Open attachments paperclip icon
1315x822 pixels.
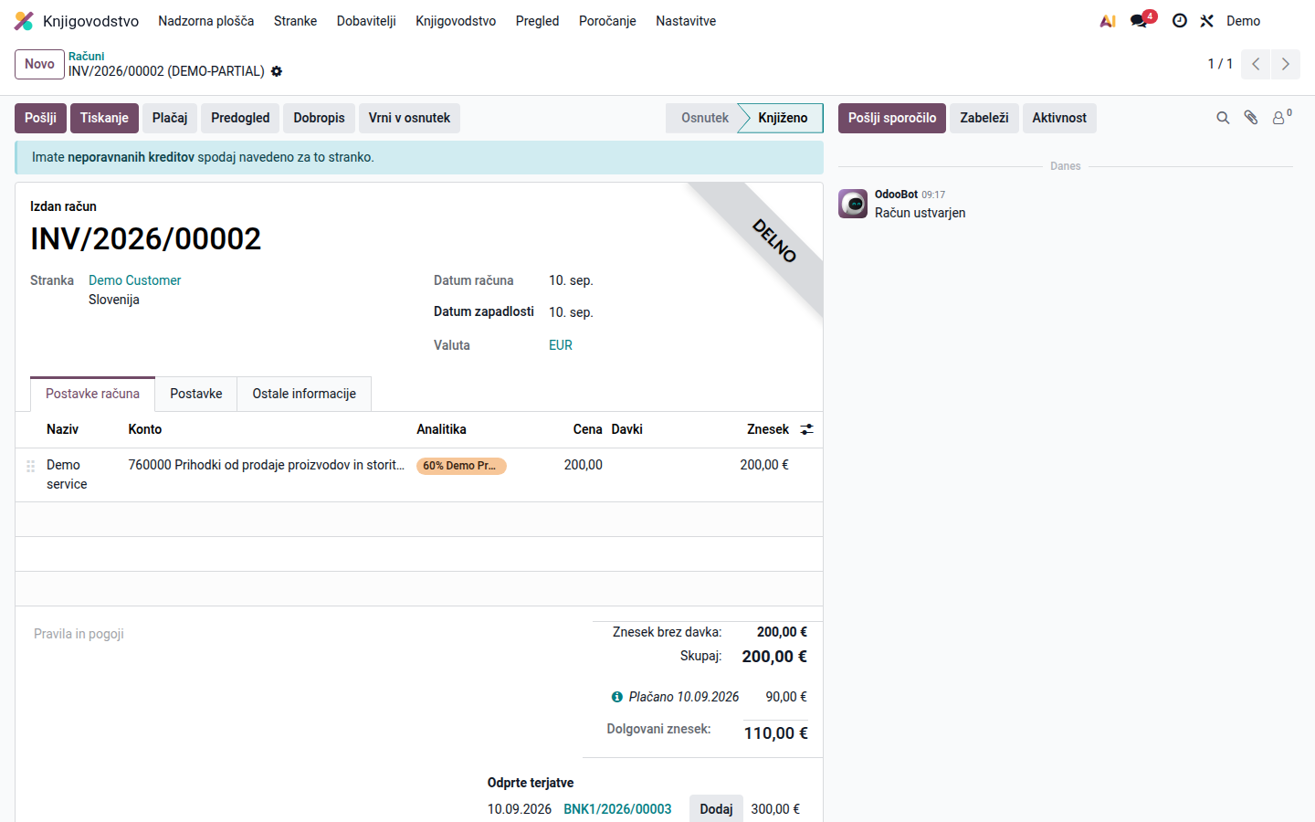(x=1251, y=118)
